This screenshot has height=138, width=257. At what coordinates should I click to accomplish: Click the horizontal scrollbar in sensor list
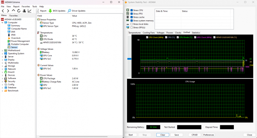click(73, 137)
